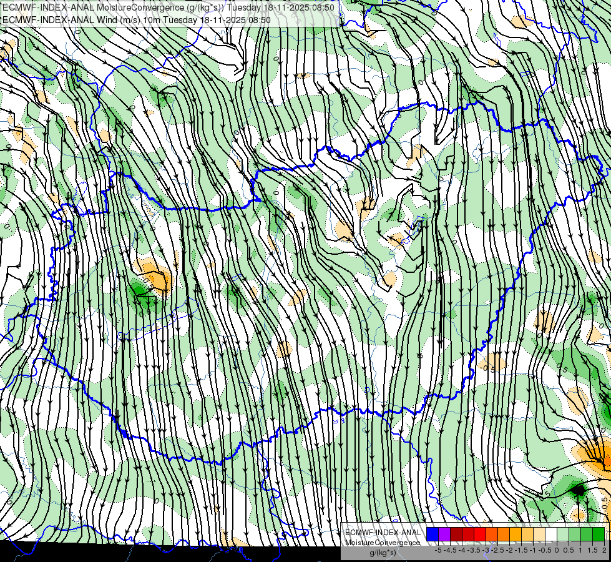Select the green swatch between 1 and 1.5
The height and width of the screenshot is (562, 611).
coord(587,534)
